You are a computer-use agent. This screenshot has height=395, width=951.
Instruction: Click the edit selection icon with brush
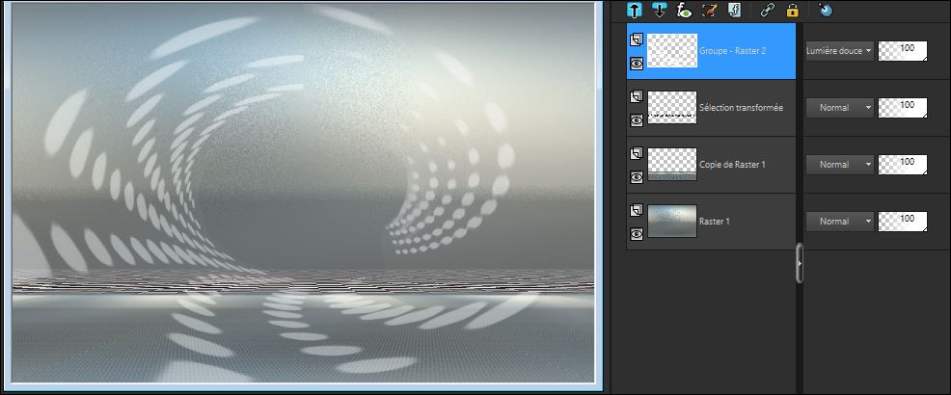click(709, 11)
